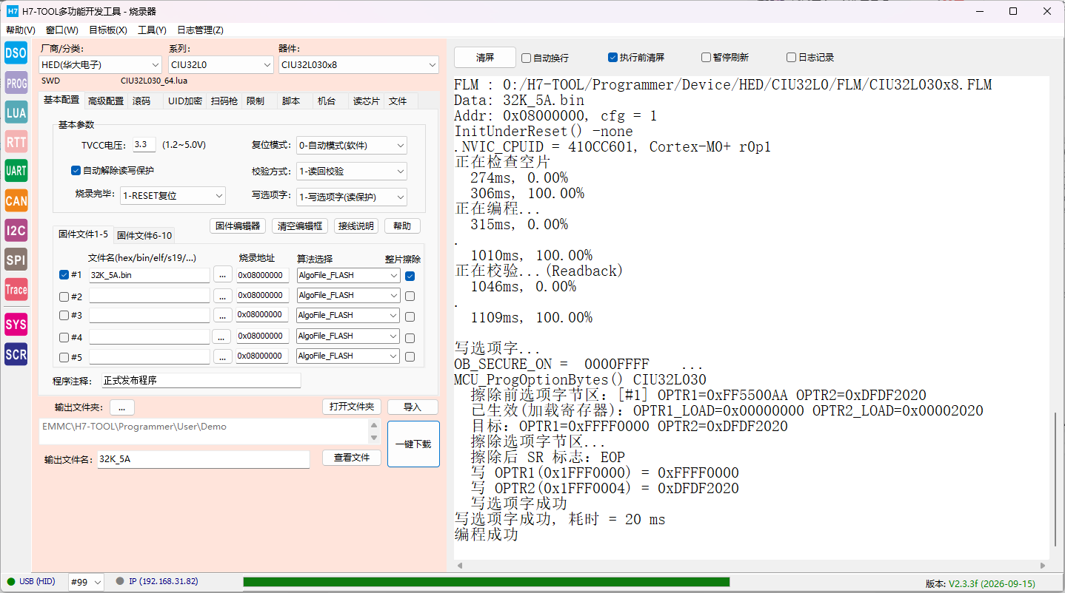The image size is (1065, 593).
Task: Open the 器件 CIU32L030x8 dropdown
Action: point(358,65)
